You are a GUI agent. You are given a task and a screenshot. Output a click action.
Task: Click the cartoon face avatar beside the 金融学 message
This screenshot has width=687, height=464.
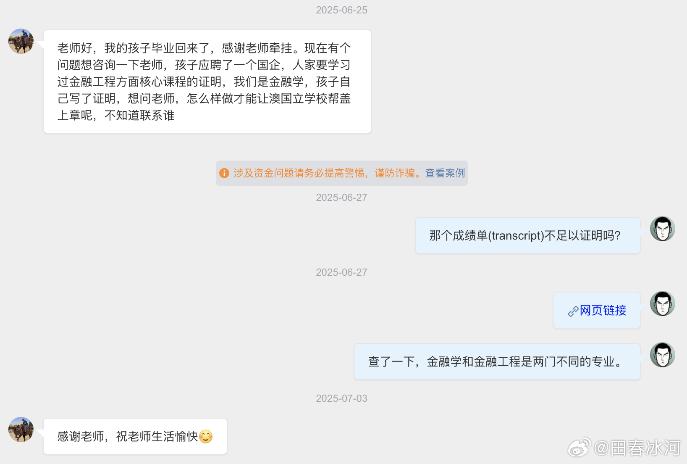pyautogui.click(x=663, y=355)
